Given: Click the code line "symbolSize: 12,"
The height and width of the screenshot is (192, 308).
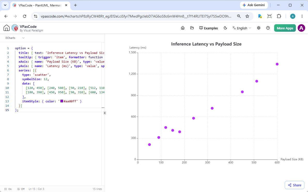Looking at the screenshot, I should tap(35, 79).
